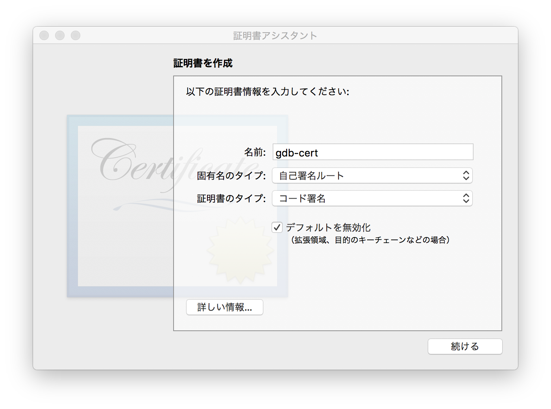Click the 固有名のタイプ label

coord(231,176)
